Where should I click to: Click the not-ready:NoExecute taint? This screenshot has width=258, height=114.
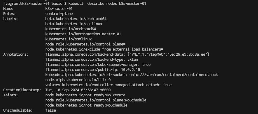tap(85, 95)
